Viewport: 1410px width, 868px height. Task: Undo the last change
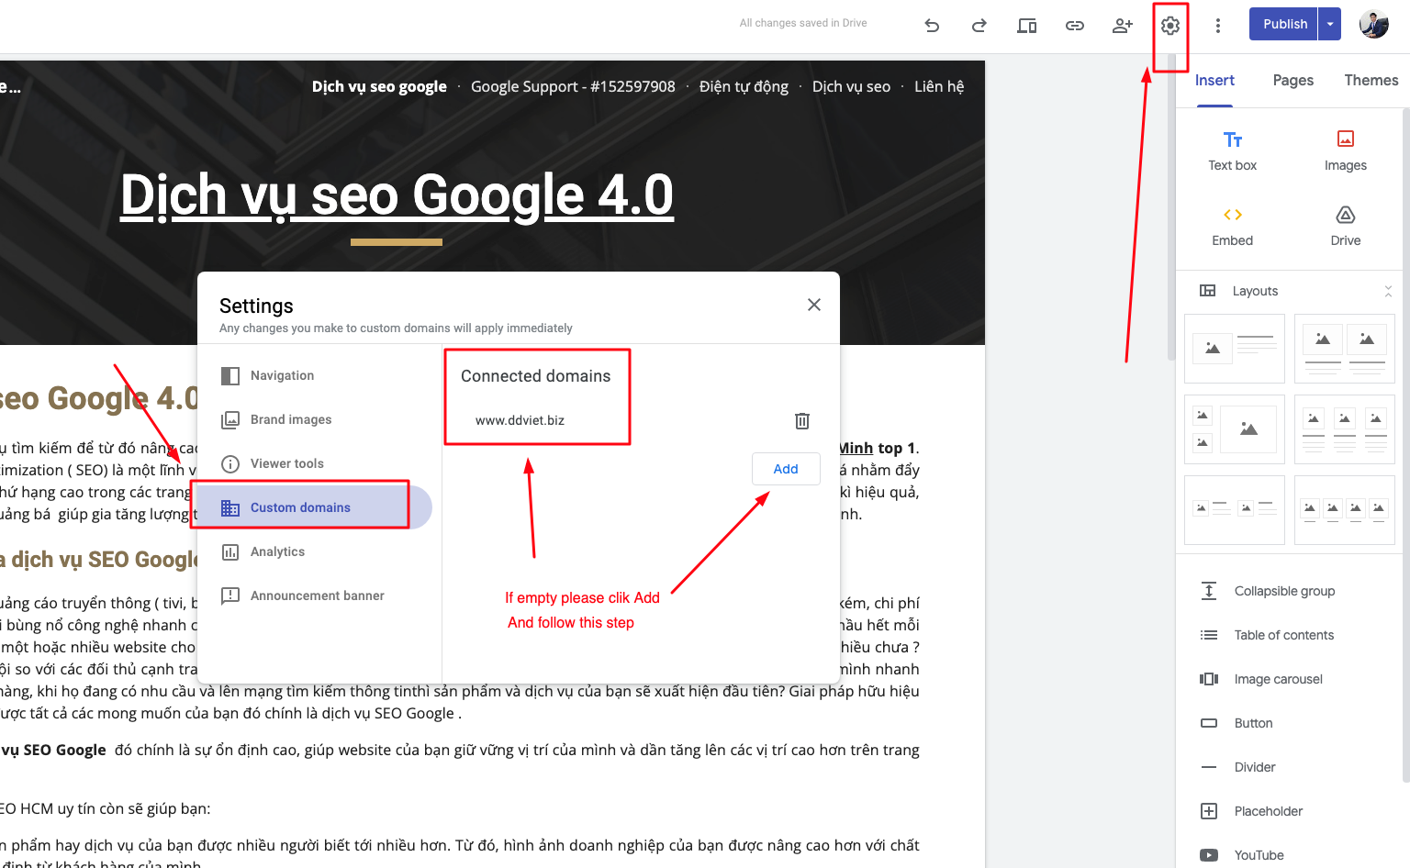point(932,25)
